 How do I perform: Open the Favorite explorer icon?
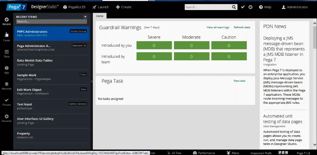click(x=7, y=118)
